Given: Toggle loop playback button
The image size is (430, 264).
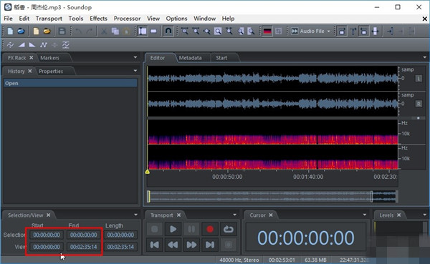Looking at the screenshot, I should 228,229.
